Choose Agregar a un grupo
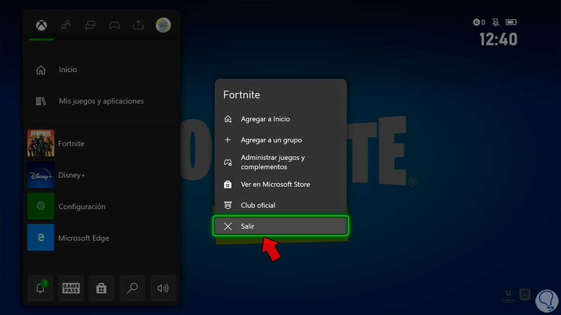 point(280,140)
